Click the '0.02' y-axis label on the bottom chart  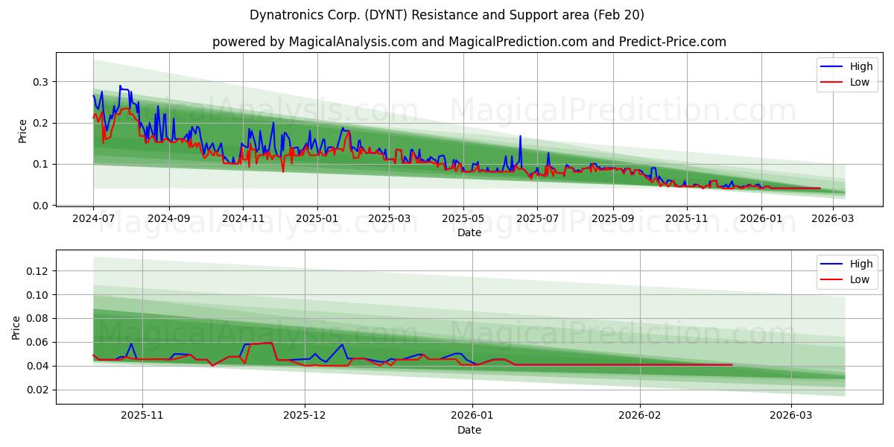pos(39,390)
